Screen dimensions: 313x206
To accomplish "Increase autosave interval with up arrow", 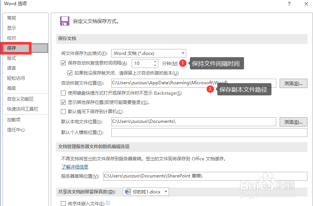I will [155, 61].
